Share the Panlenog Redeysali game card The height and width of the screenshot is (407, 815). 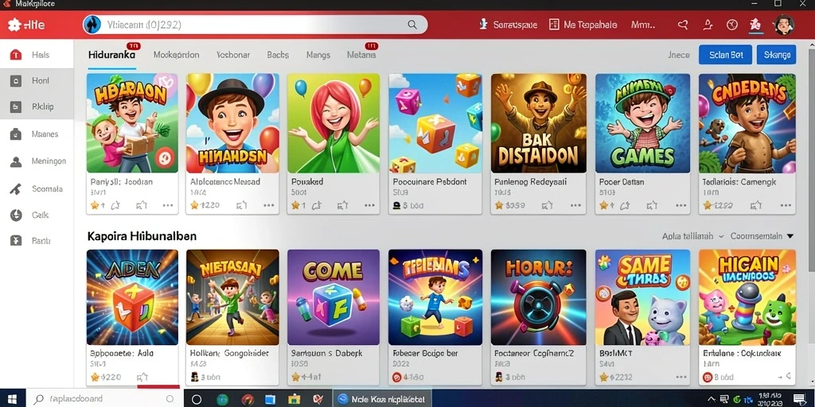548,205
